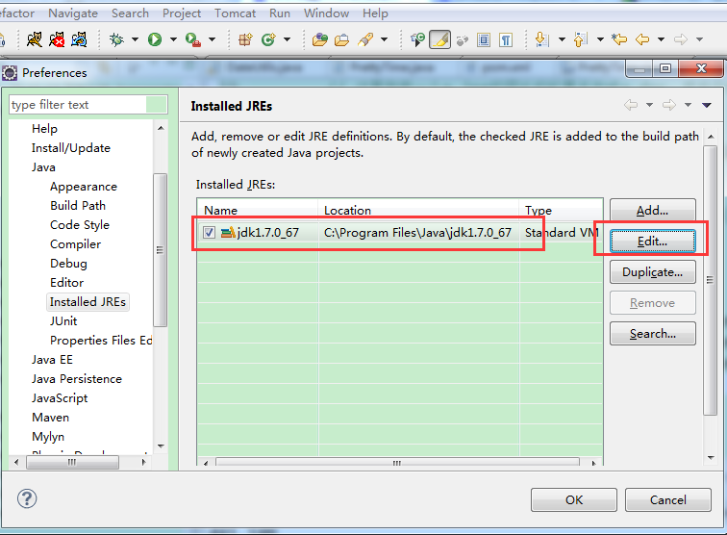Select Java EE in preferences tree
The height and width of the screenshot is (535, 727).
pos(52,360)
